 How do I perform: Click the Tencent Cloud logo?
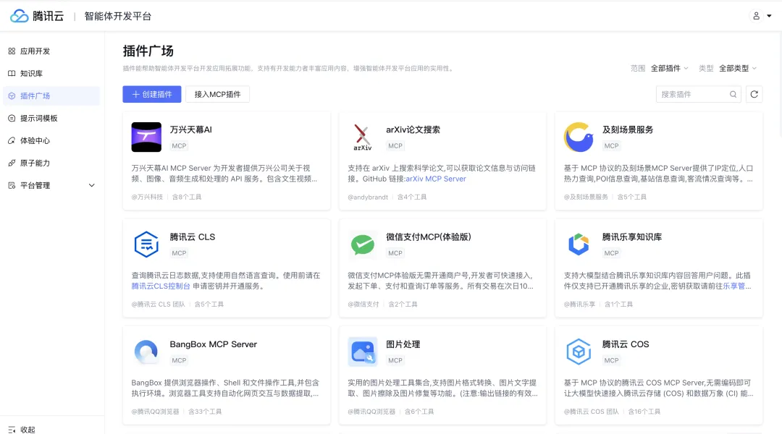click(37, 16)
